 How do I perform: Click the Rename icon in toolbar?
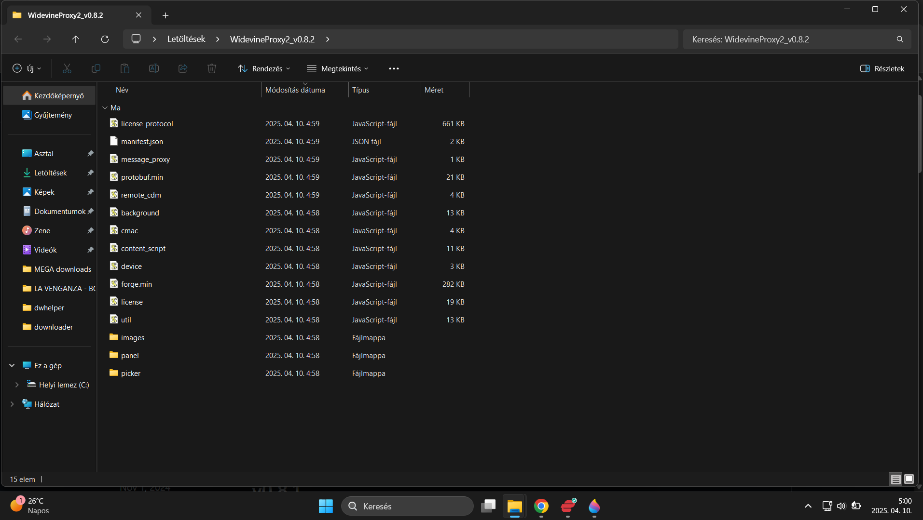(154, 68)
